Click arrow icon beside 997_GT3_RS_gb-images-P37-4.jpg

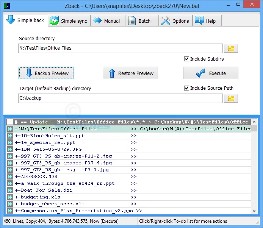10,163
